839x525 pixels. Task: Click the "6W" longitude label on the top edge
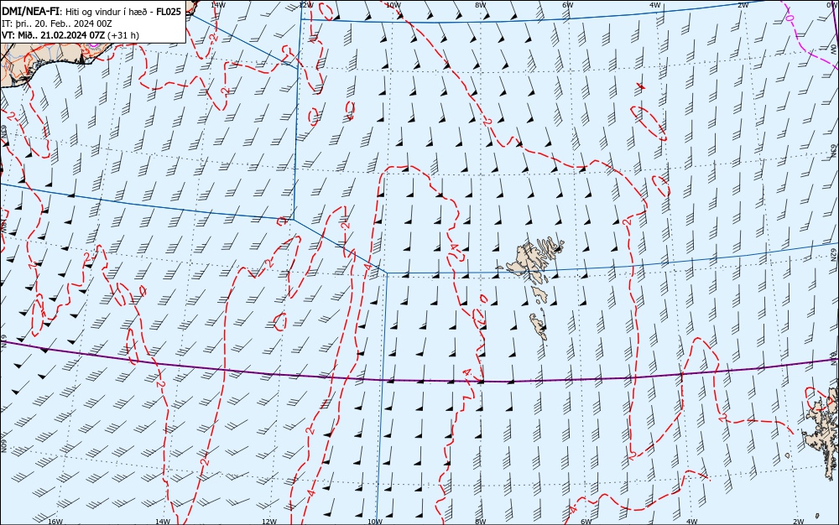[567, 4]
